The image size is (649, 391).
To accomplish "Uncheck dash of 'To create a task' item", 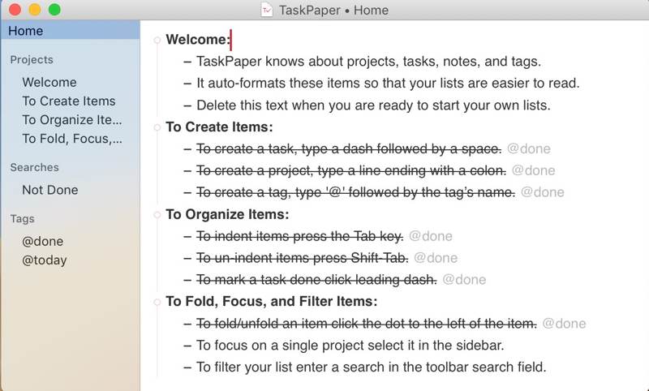I will [187, 149].
